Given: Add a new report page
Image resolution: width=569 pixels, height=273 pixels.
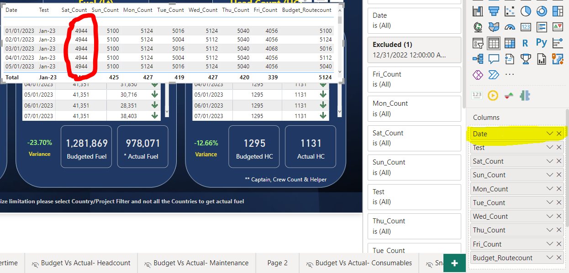Looking at the screenshot, I should 454,263.
